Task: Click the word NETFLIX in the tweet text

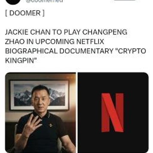Action: (90, 42)
